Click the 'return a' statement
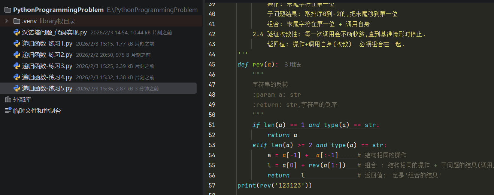494x195 pixels. (282, 135)
